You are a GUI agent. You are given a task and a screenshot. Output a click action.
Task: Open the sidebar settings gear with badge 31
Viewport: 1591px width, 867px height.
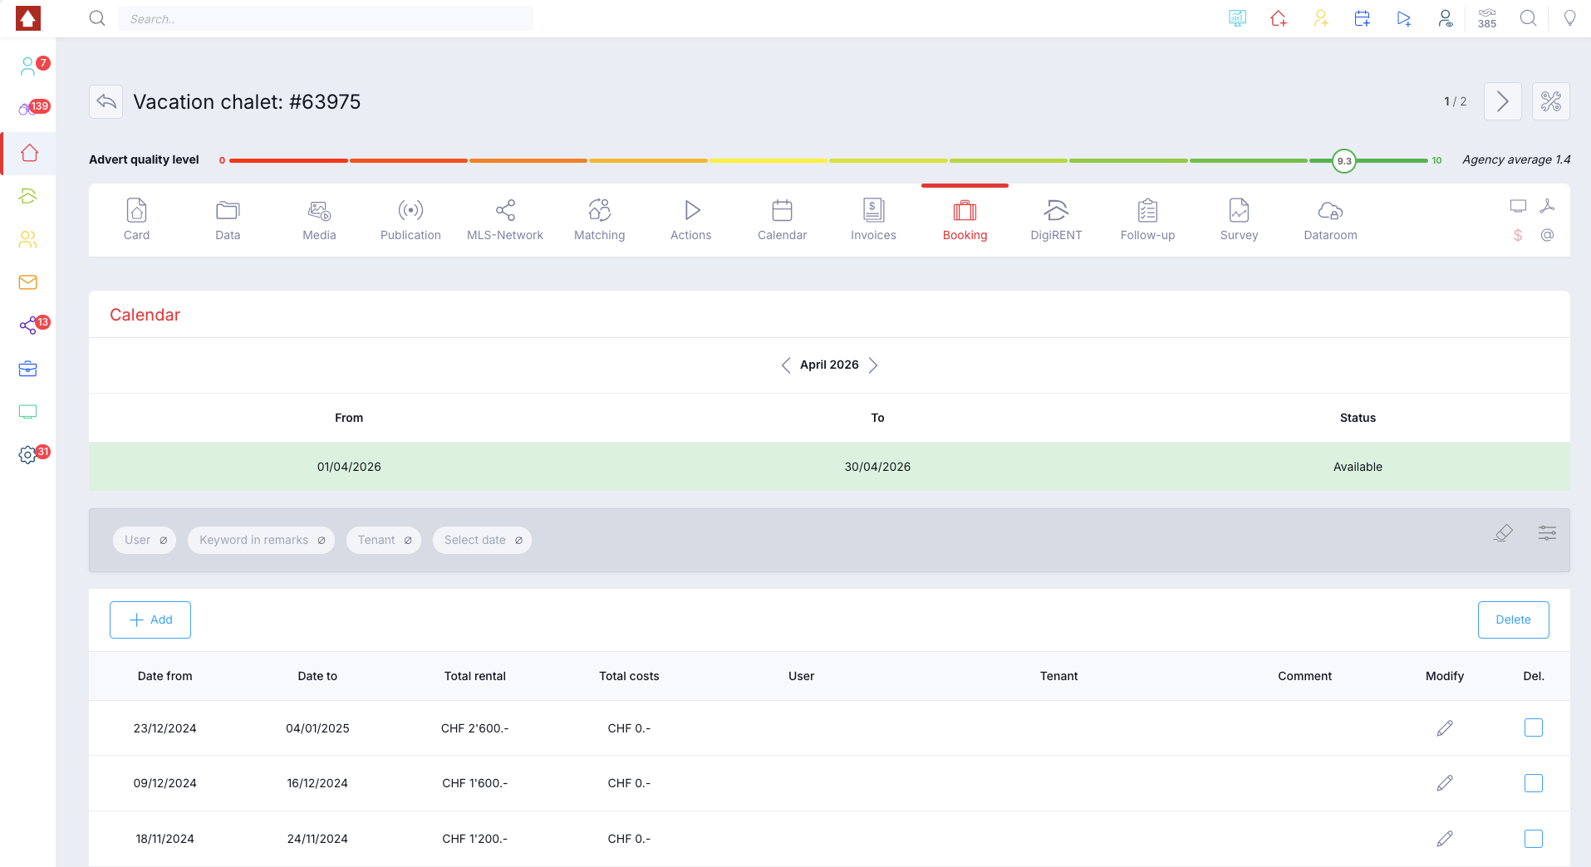point(28,455)
